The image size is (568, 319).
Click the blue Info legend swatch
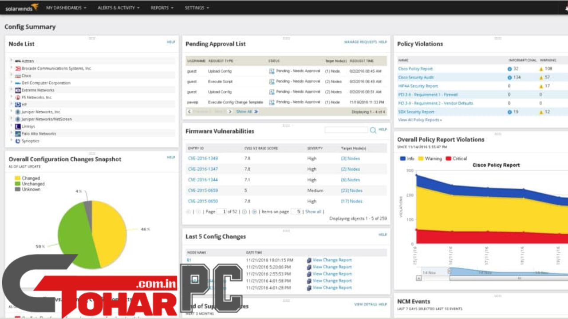point(402,159)
